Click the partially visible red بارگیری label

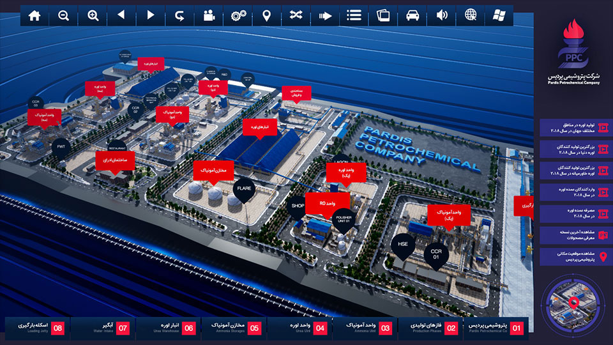[524, 206]
